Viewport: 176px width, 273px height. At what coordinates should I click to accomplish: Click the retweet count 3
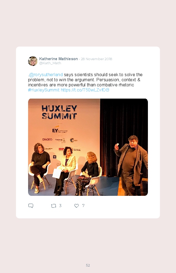60,206
